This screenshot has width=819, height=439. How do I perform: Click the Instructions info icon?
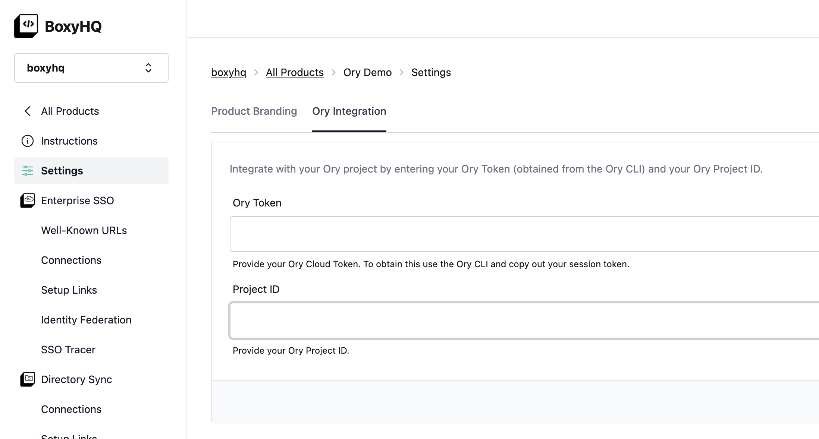[x=27, y=141]
